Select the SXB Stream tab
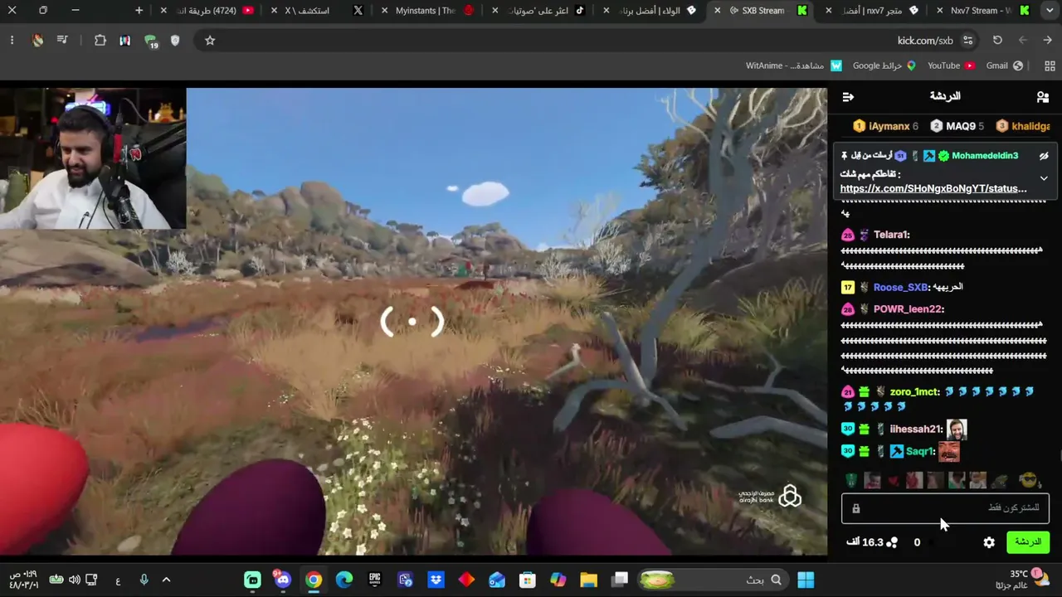 pos(759,11)
